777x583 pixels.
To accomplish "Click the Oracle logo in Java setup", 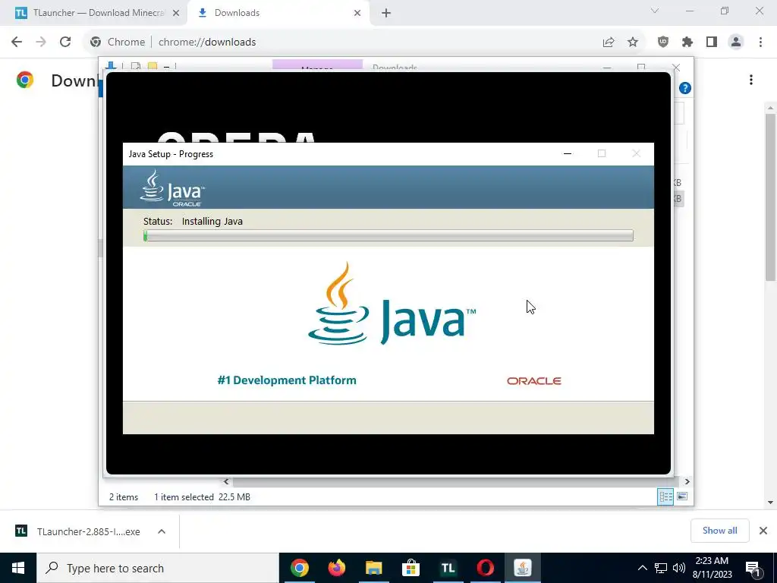I will coord(533,381).
